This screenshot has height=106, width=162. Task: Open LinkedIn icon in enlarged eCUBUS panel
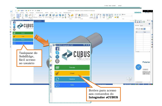[57, 57]
